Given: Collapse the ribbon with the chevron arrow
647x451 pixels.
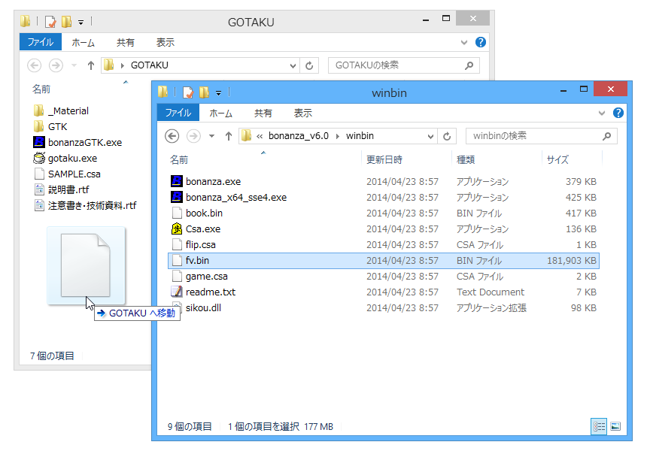Looking at the screenshot, I should pyautogui.click(x=602, y=113).
